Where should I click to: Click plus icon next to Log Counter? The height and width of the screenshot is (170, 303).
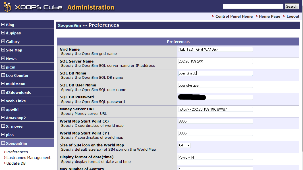point(3,75)
